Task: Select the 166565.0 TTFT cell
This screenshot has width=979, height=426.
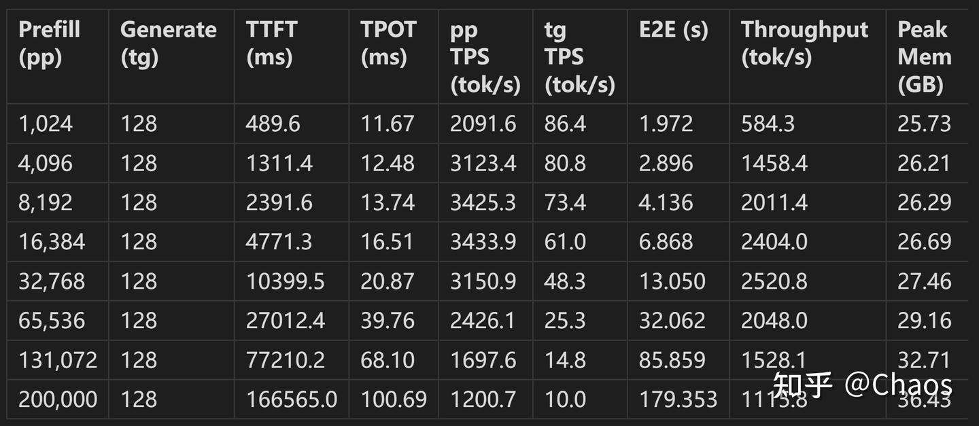Action: tap(291, 400)
